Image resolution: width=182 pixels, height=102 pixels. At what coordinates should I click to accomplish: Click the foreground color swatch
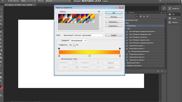(1, 86)
